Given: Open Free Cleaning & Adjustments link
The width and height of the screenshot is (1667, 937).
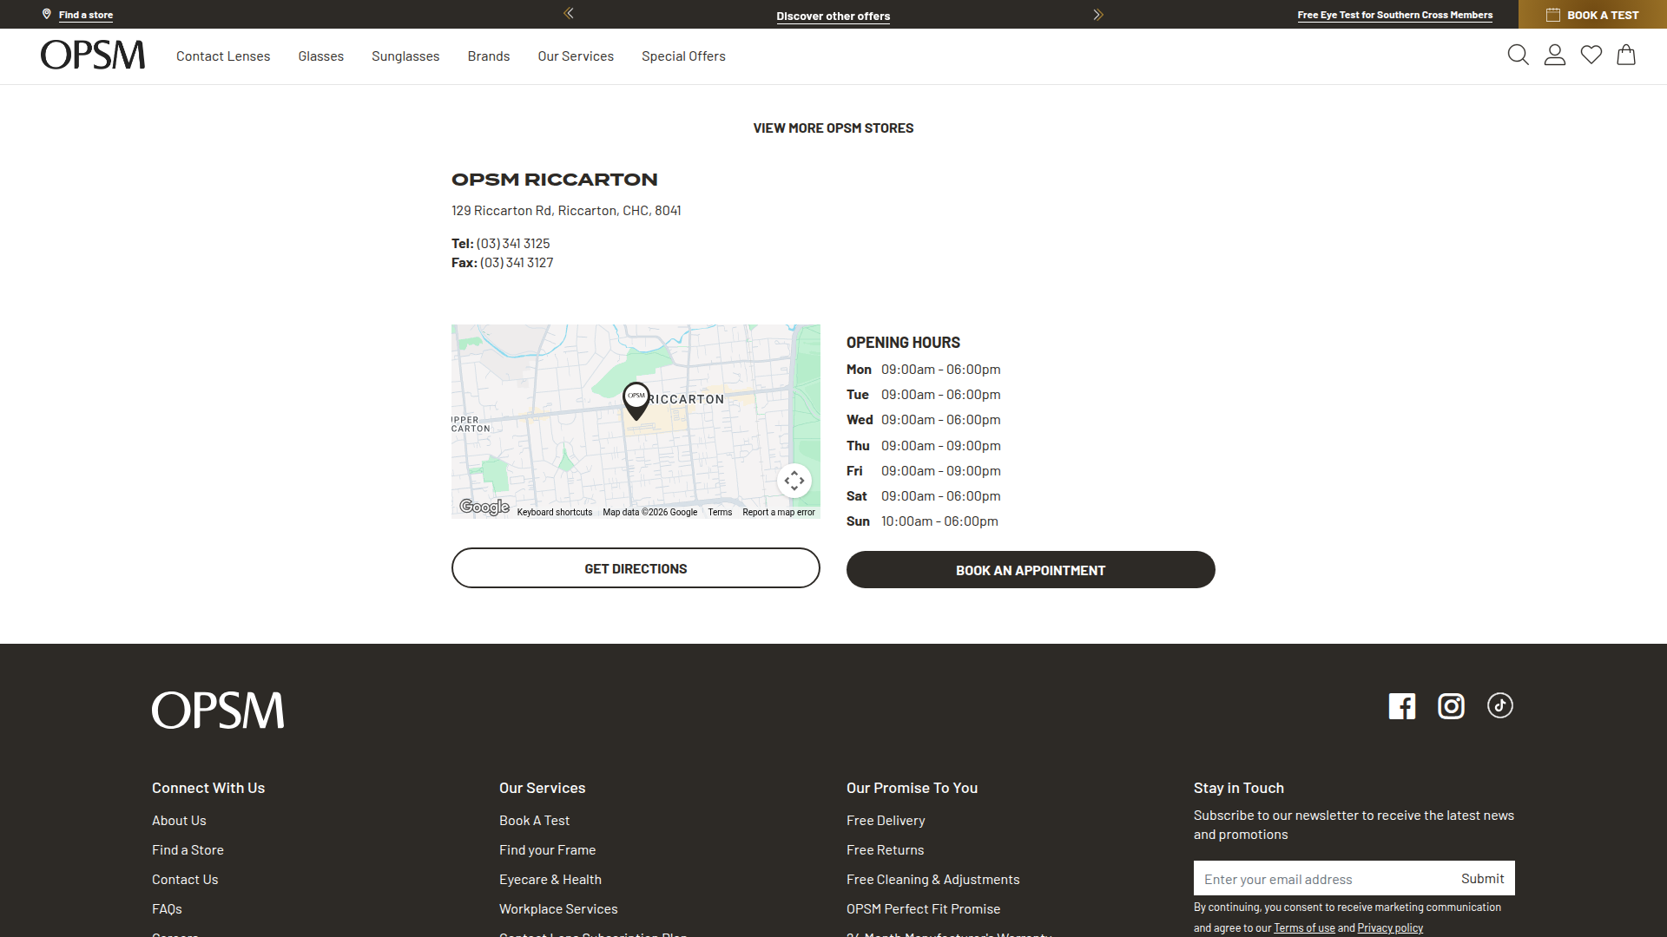Looking at the screenshot, I should 932,880.
